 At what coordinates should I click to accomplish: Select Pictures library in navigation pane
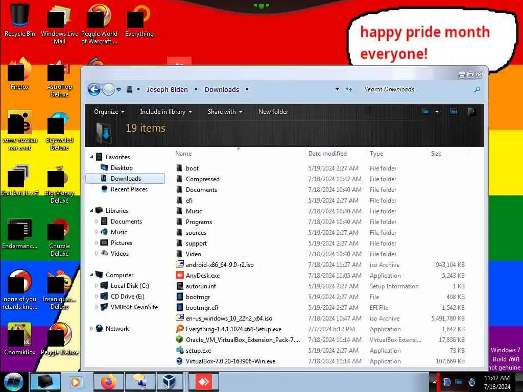click(122, 242)
